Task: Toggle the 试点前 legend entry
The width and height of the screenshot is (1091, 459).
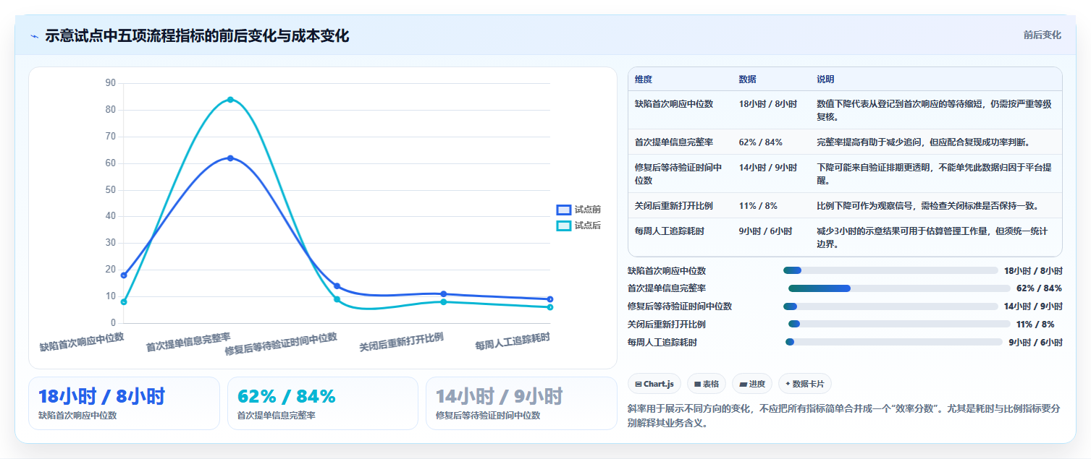Action: coord(578,210)
